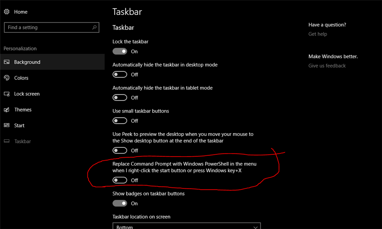This screenshot has height=229, width=382.
Task: Click the Themes brush icon
Action: tap(7, 110)
